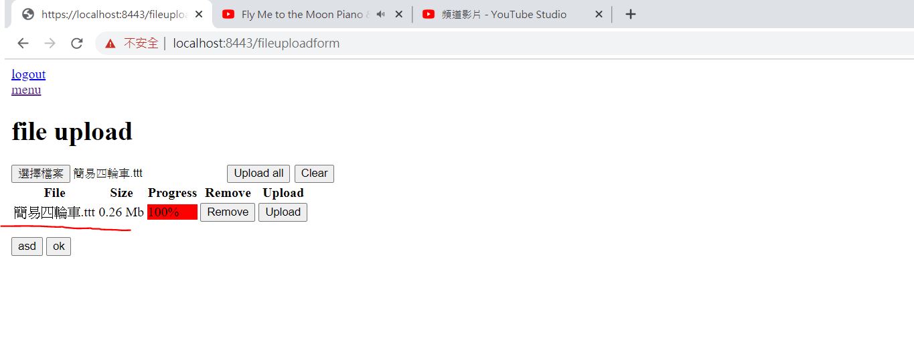
Task: Click the red not-secure warning icon
Action: pos(110,44)
